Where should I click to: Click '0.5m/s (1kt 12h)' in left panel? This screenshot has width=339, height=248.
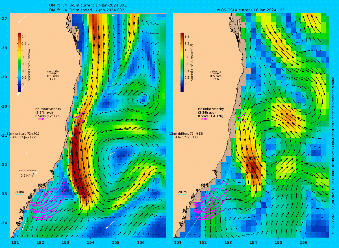(x=48, y=116)
